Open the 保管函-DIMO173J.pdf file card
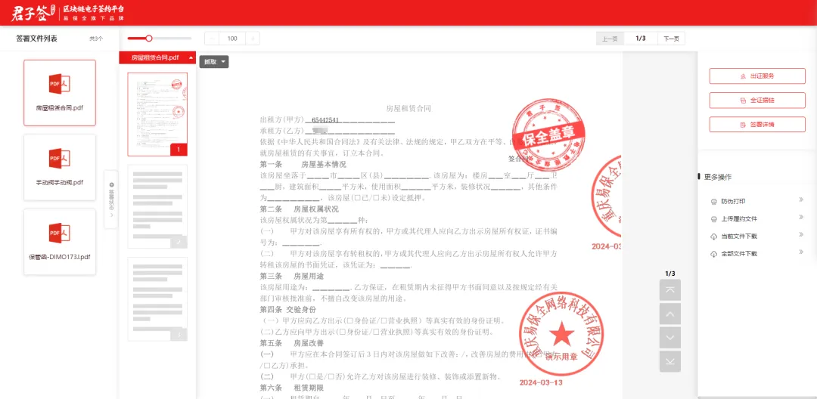Screen dimensions: 817x399 (60, 242)
